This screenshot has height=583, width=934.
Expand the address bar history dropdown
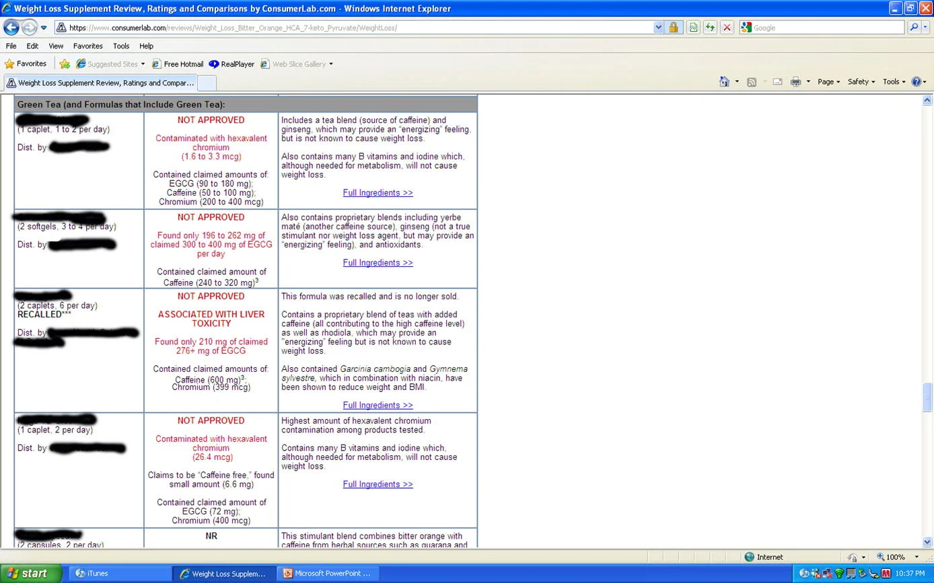(658, 28)
